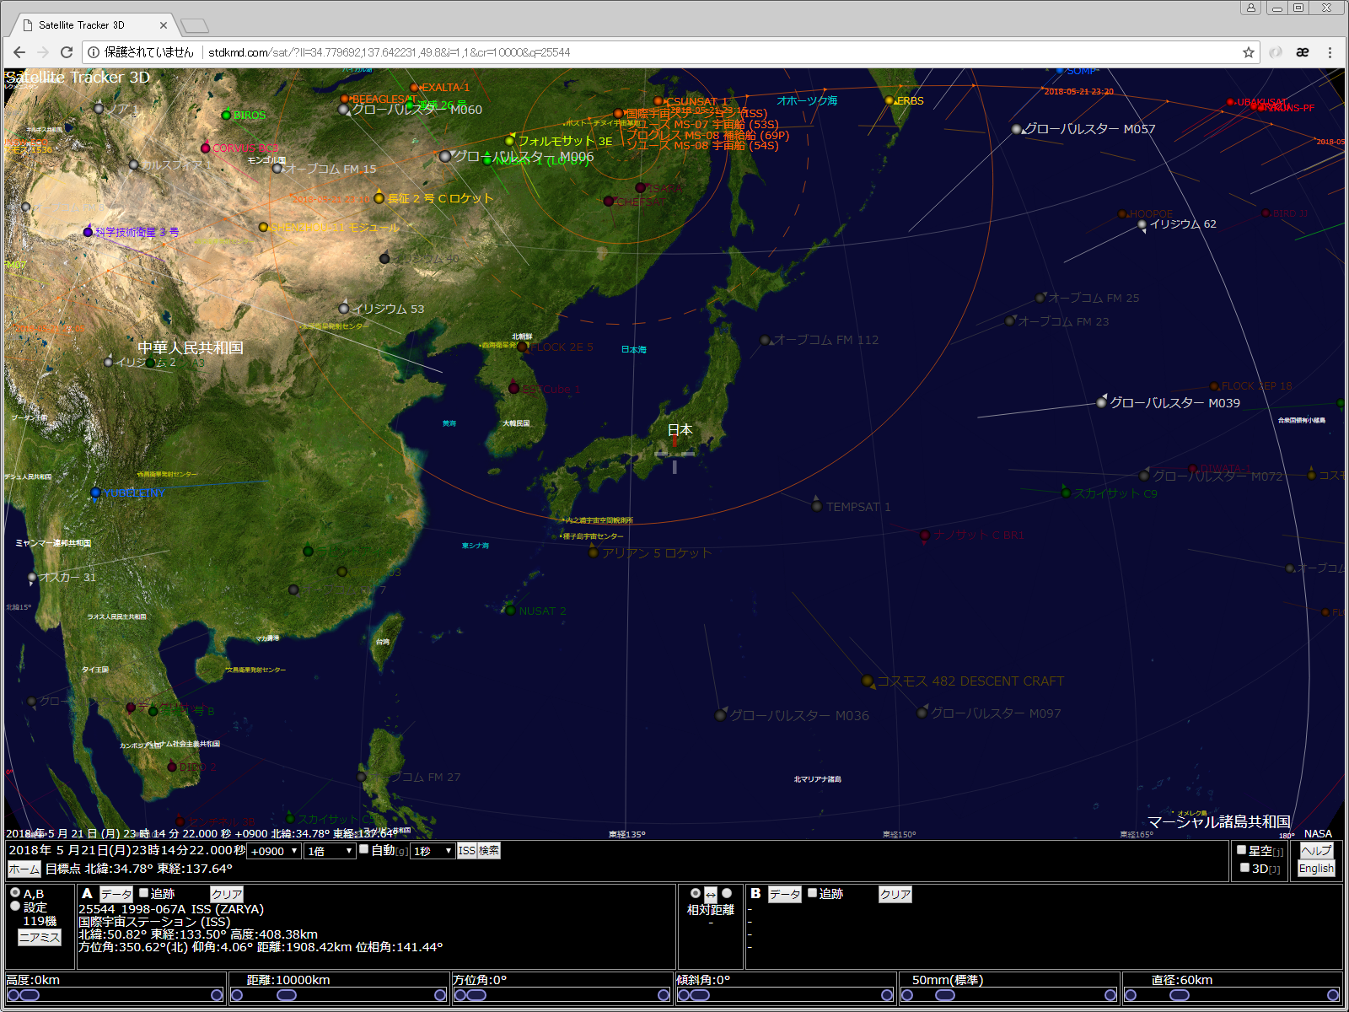Open データ for satellite B
This screenshot has height=1012, width=1349.
coord(785,894)
